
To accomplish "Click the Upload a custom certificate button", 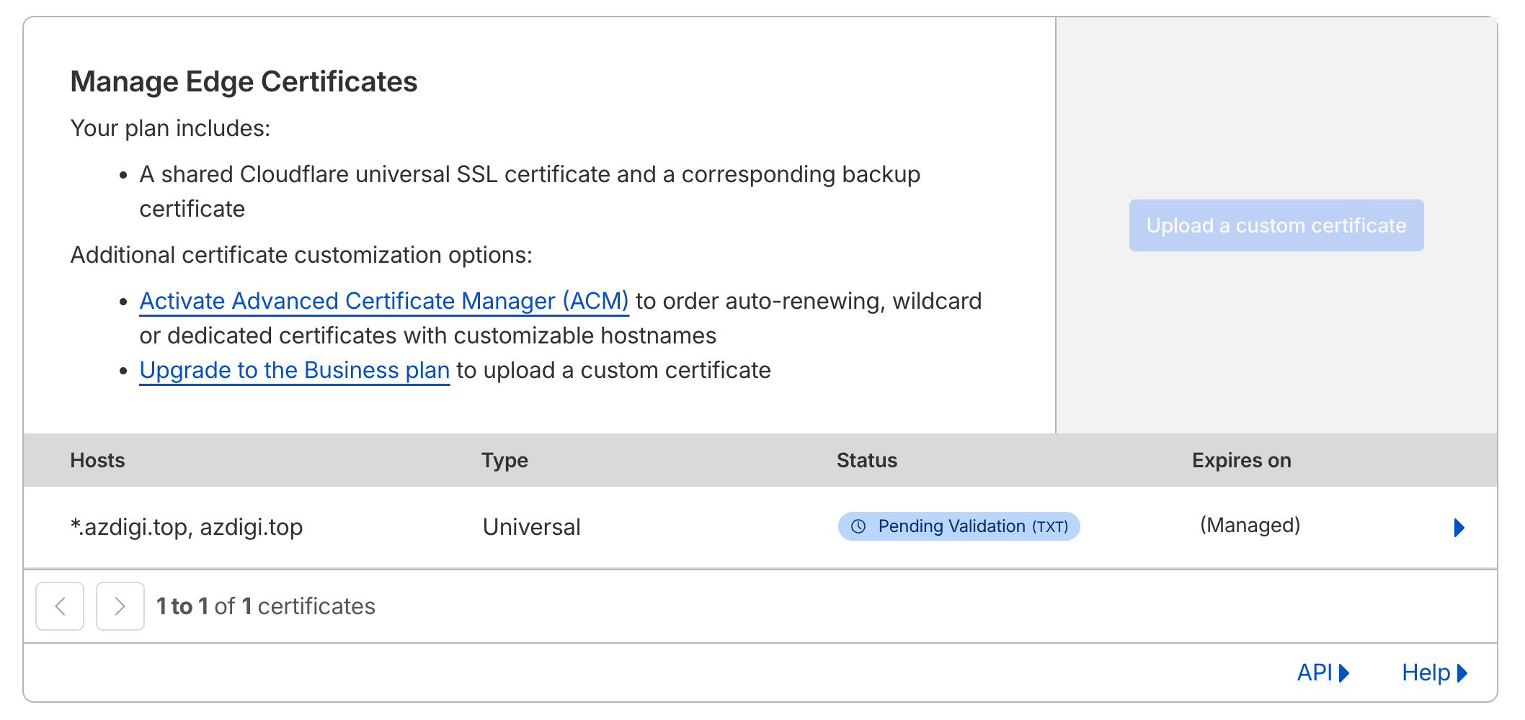I will tap(1276, 225).
